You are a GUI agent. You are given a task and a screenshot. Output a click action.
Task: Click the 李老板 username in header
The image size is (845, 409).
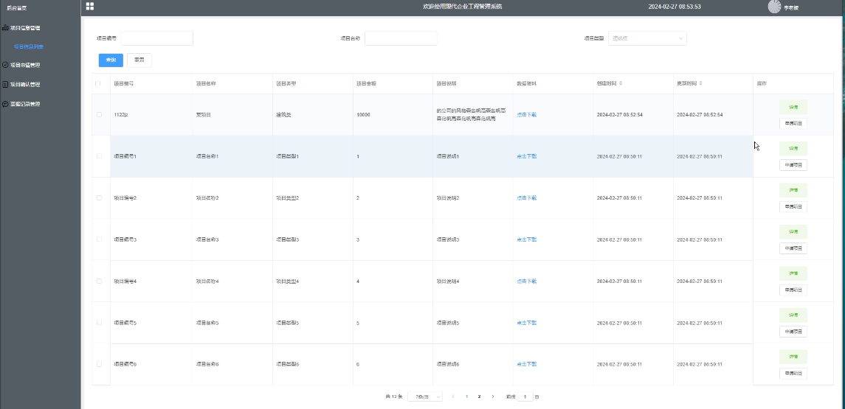coord(791,8)
